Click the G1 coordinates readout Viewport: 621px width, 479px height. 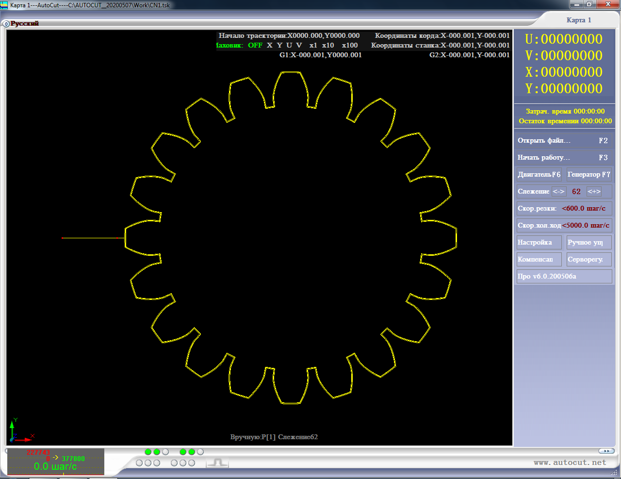tap(320, 55)
